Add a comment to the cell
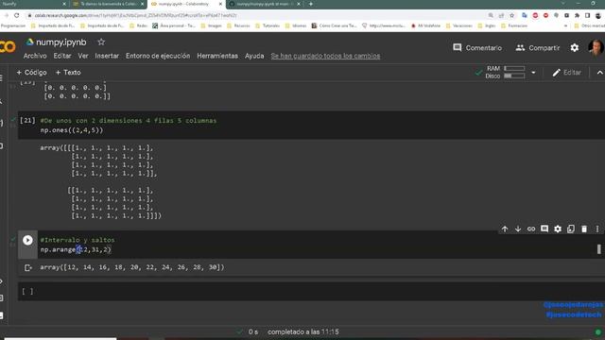605x340 pixels. click(x=544, y=229)
